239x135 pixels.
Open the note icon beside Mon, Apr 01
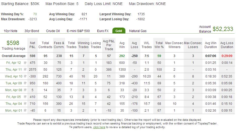pos(25,110)
